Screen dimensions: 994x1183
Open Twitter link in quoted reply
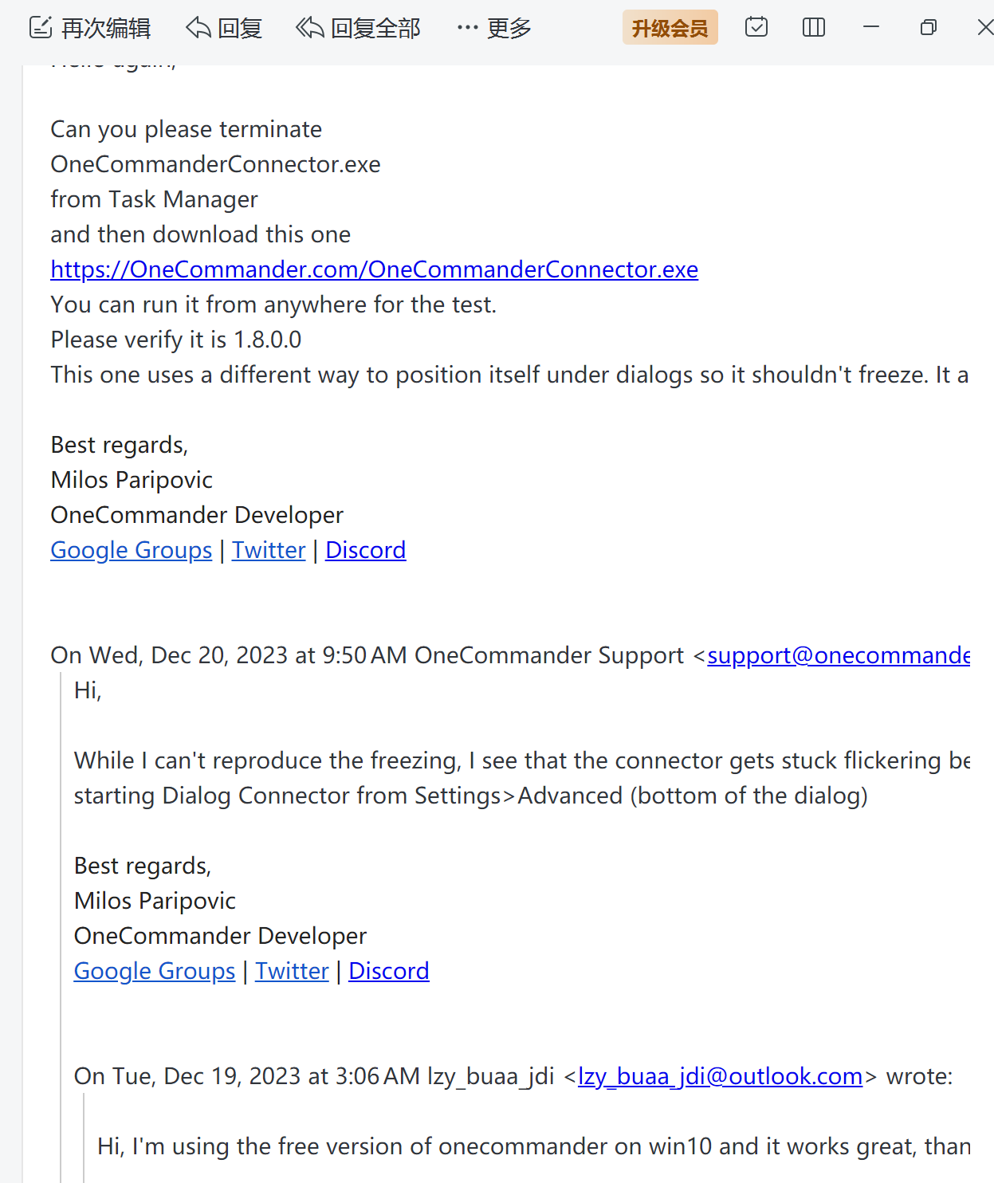pyautogui.click(x=292, y=971)
